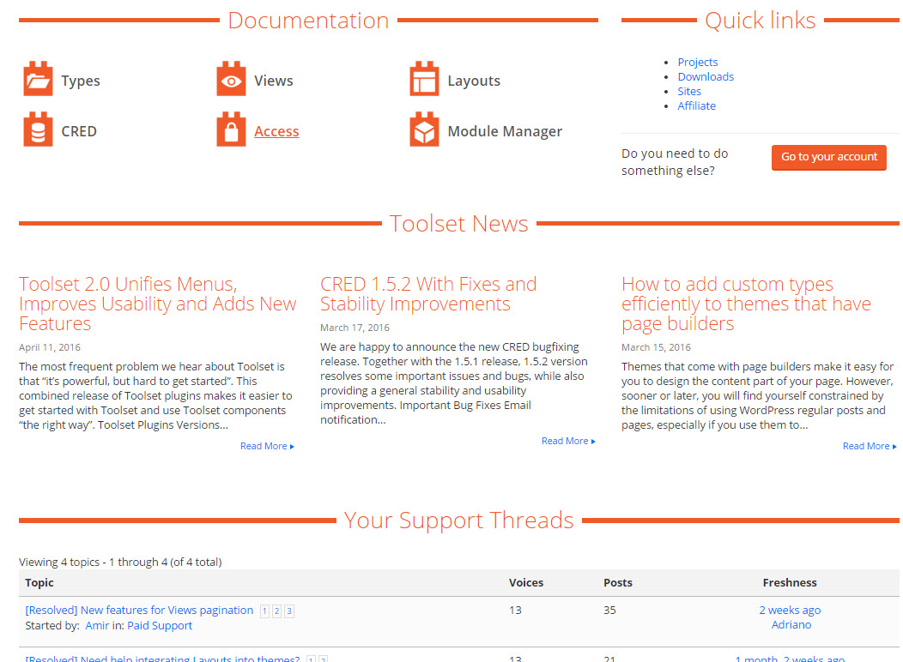Click the April 11, 2016 date
903x662 pixels.
50,347
